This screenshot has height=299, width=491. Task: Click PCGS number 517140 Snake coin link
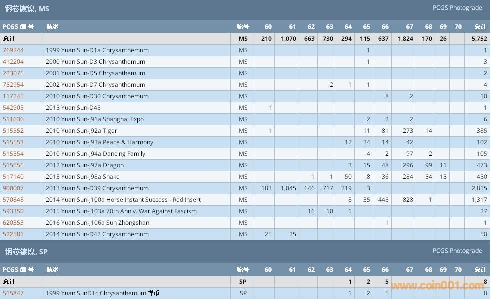coord(13,177)
